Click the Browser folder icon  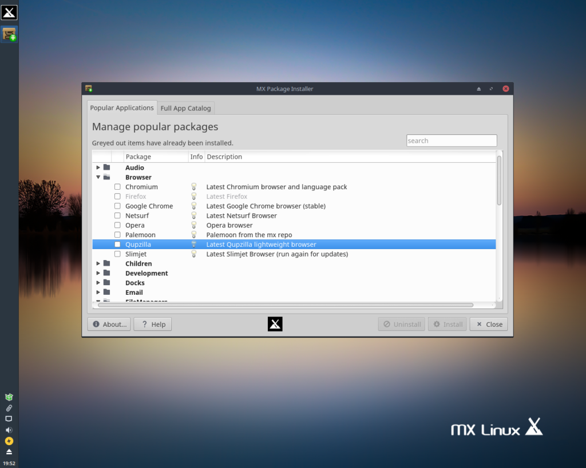click(107, 177)
